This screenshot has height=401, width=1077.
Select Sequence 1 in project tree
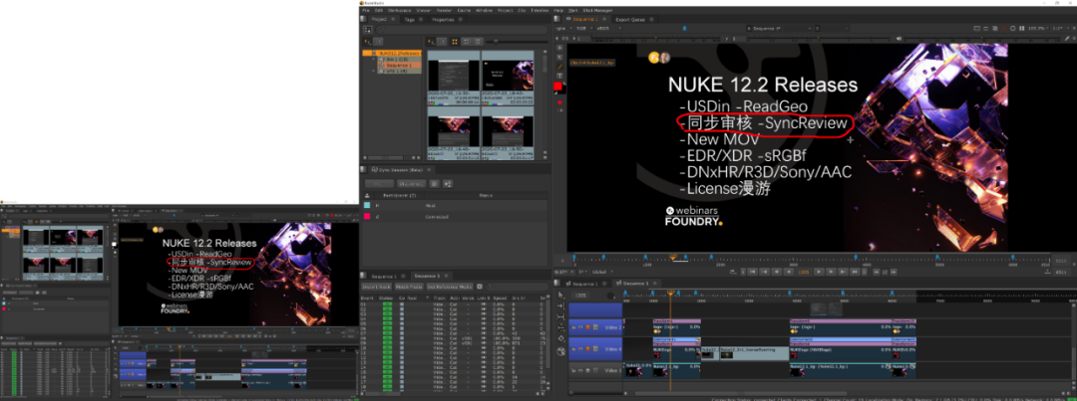point(399,65)
